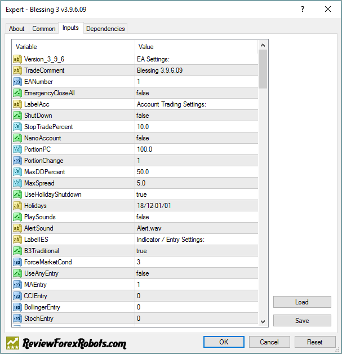Screen dimensions: 342x354
Task: Select the Inputs tab
Action: tap(71, 28)
